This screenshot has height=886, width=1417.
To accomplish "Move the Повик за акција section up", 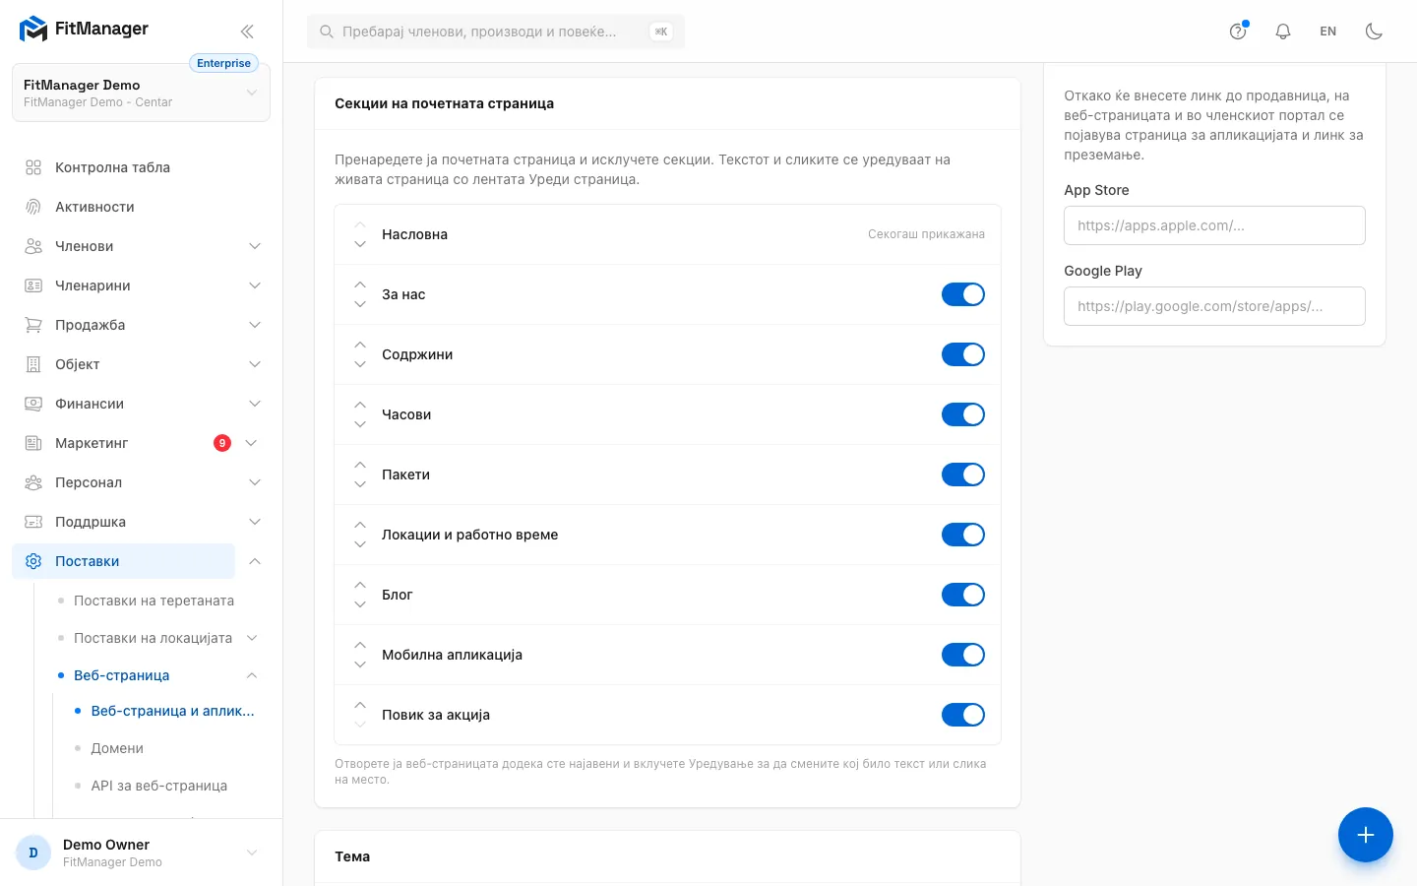I will tap(360, 706).
